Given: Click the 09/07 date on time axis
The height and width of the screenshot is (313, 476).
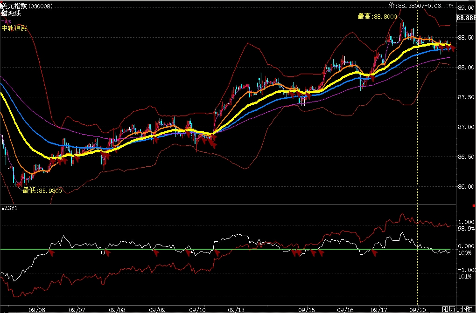Looking at the screenshot, I should tap(77, 310).
